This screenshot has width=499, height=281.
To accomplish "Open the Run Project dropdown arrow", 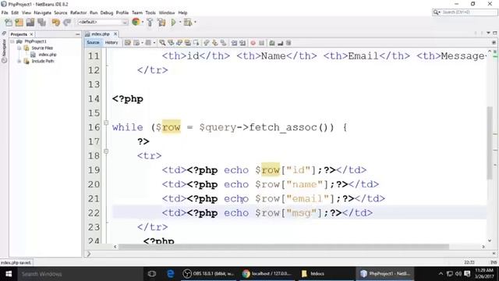I will (180, 23).
